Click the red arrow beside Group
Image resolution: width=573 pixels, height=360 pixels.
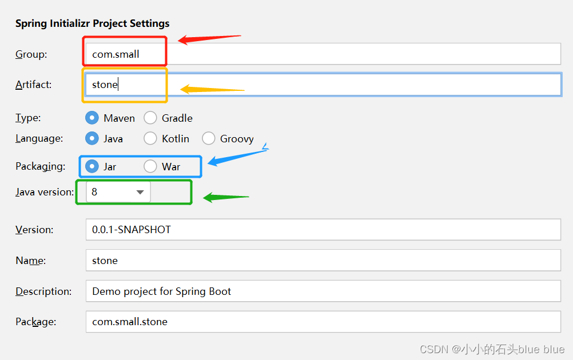pos(209,39)
